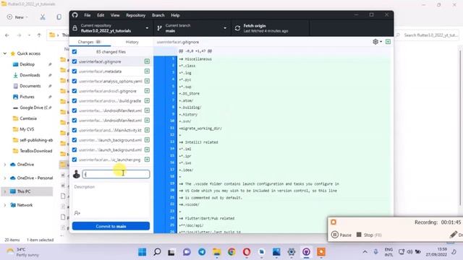The width and height of the screenshot is (463, 260).
Task: Uncheck userinterface\.metadata file checkbox
Action: tap(75, 71)
